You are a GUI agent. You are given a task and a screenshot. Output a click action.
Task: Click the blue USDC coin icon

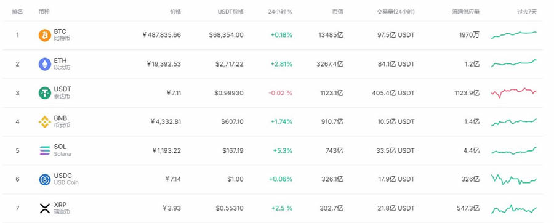(45, 179)
